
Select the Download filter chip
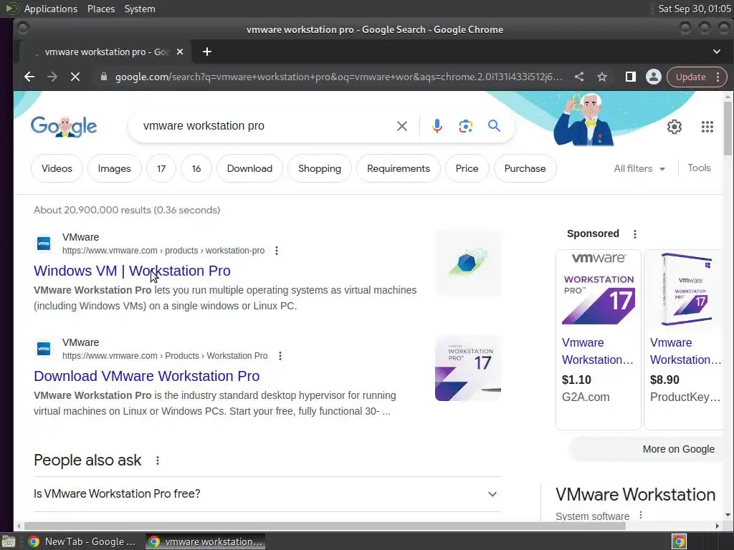coord(249,168)
